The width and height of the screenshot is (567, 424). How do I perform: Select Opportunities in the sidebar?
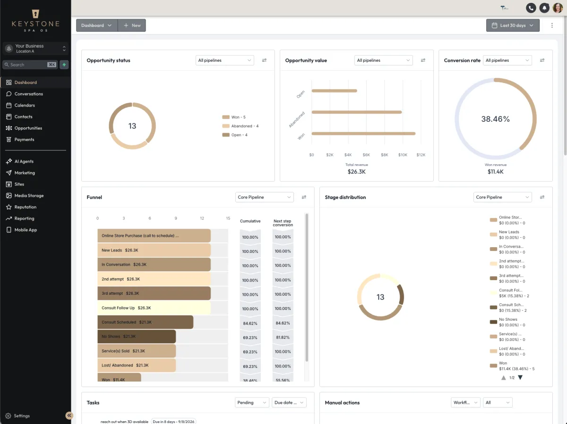[x=35, y=128]
